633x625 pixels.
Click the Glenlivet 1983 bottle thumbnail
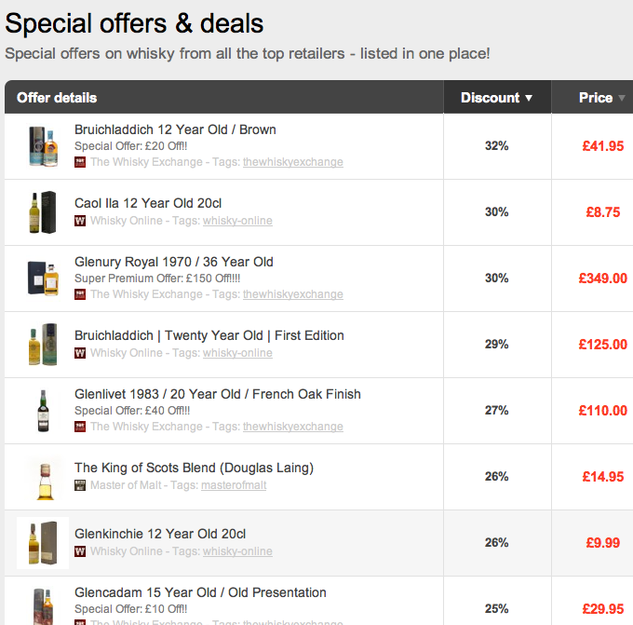coord(43,411)
